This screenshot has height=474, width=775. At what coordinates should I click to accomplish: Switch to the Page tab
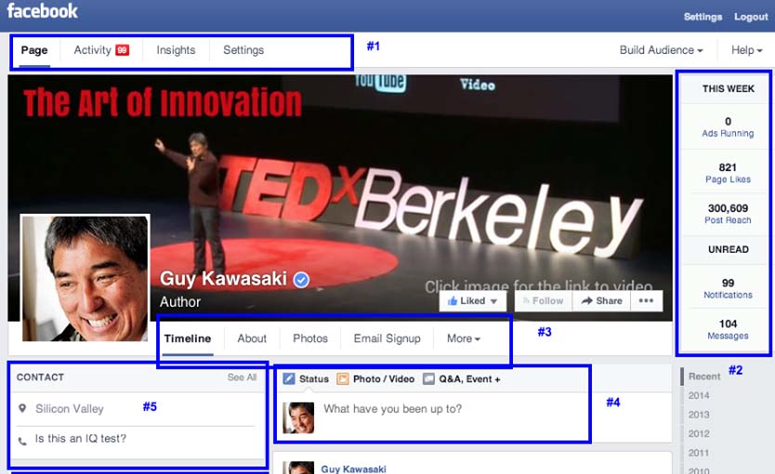(x=34, y=50)
